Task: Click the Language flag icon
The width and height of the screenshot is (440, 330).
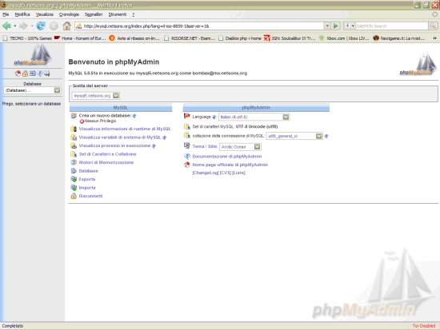Action: (x=187, y=116)
